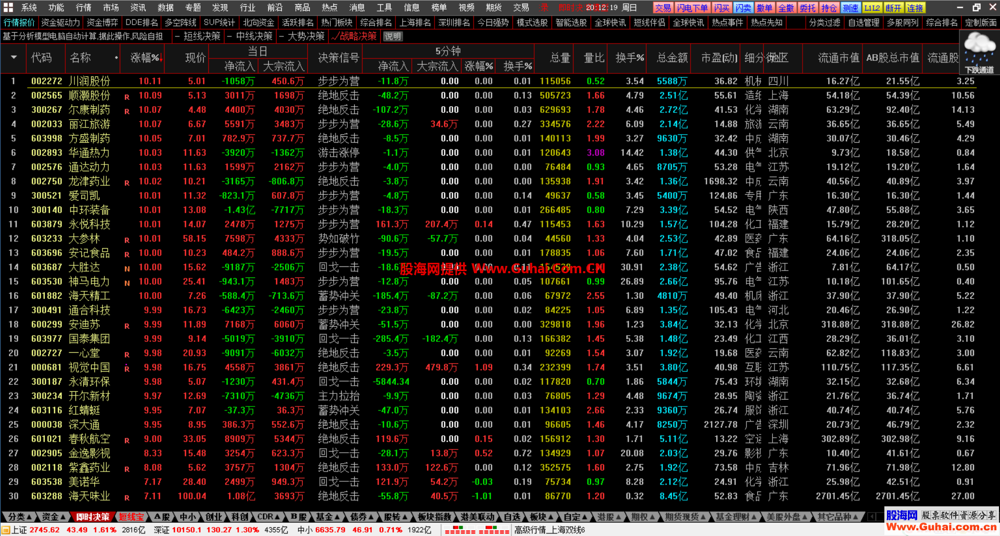Click the 连接 connect button
The height and width of the screenshot is (536, 1000).
tap(915, 8)
